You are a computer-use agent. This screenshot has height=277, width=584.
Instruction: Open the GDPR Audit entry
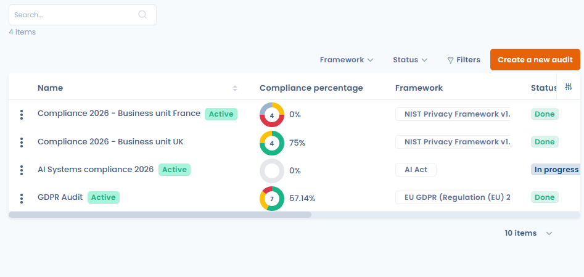60,197
